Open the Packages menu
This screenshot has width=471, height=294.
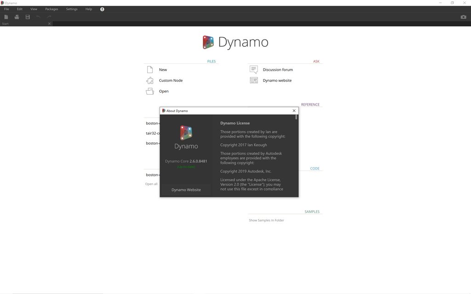[52, 9]
